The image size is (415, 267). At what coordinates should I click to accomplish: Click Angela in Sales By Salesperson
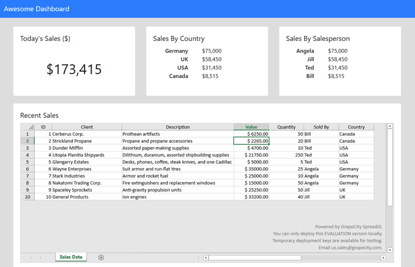[x=305, y=51]
